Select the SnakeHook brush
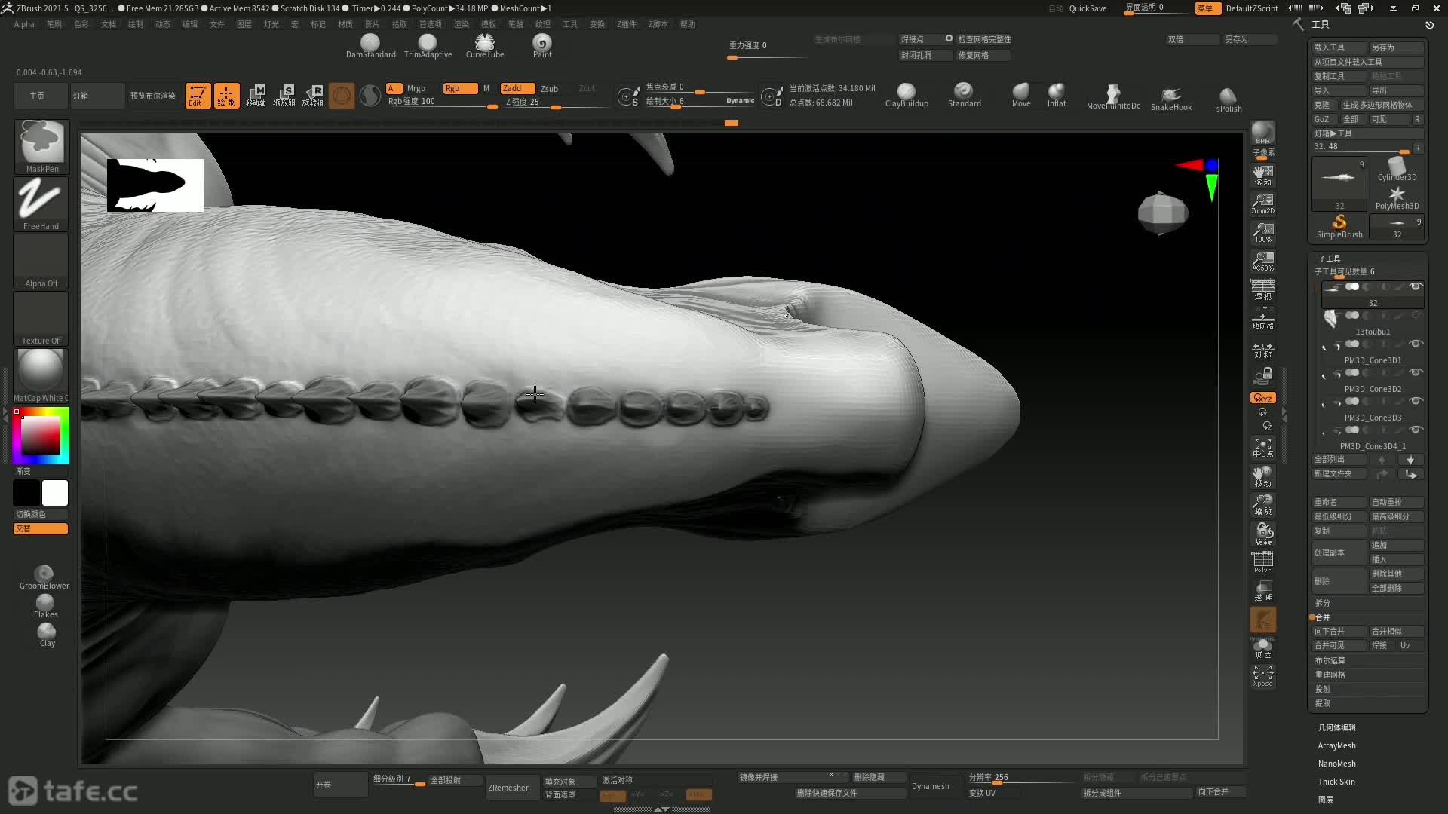The height and width of the screenshot is (814, 1448). (1171, 99)
